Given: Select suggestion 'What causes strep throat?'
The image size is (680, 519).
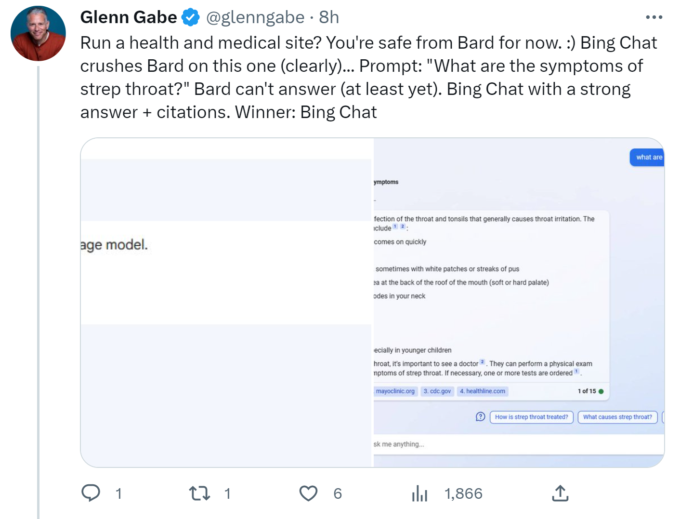Looking at the screenshot, I should coord(617,416).
